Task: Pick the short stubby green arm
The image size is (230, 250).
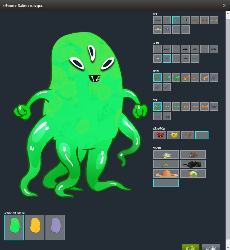Action: click(x=167, y=78)
